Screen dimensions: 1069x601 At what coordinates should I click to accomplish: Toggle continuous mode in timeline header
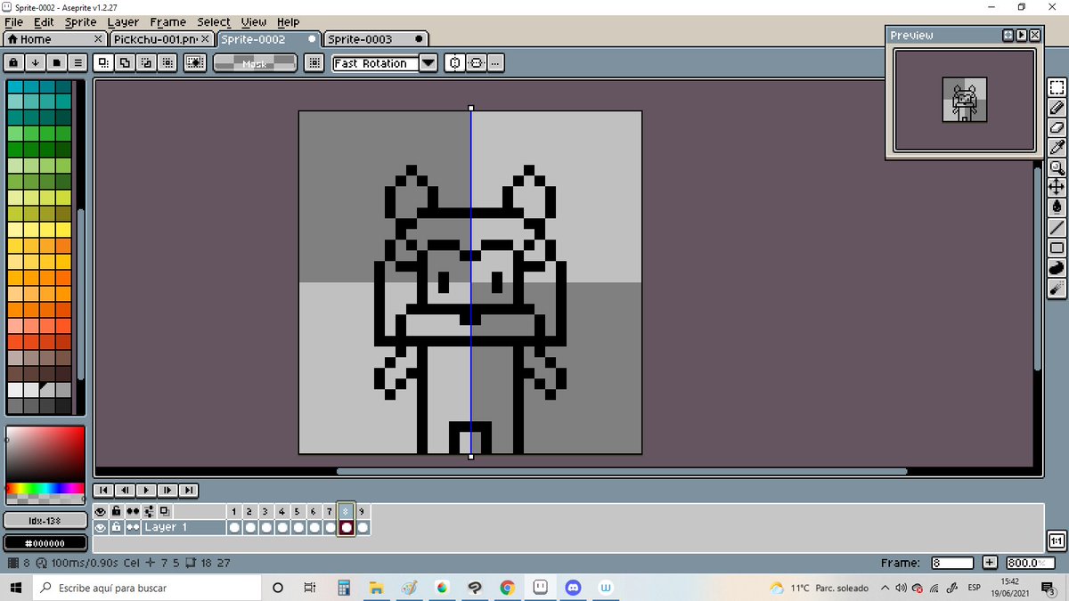click(133, 512)
